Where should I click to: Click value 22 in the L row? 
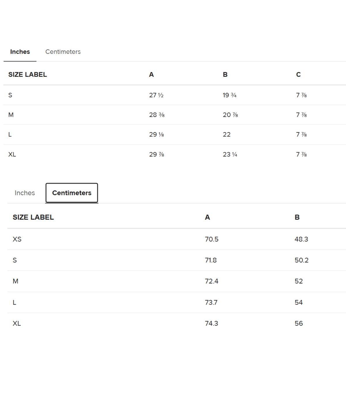[x=227, y=134]
